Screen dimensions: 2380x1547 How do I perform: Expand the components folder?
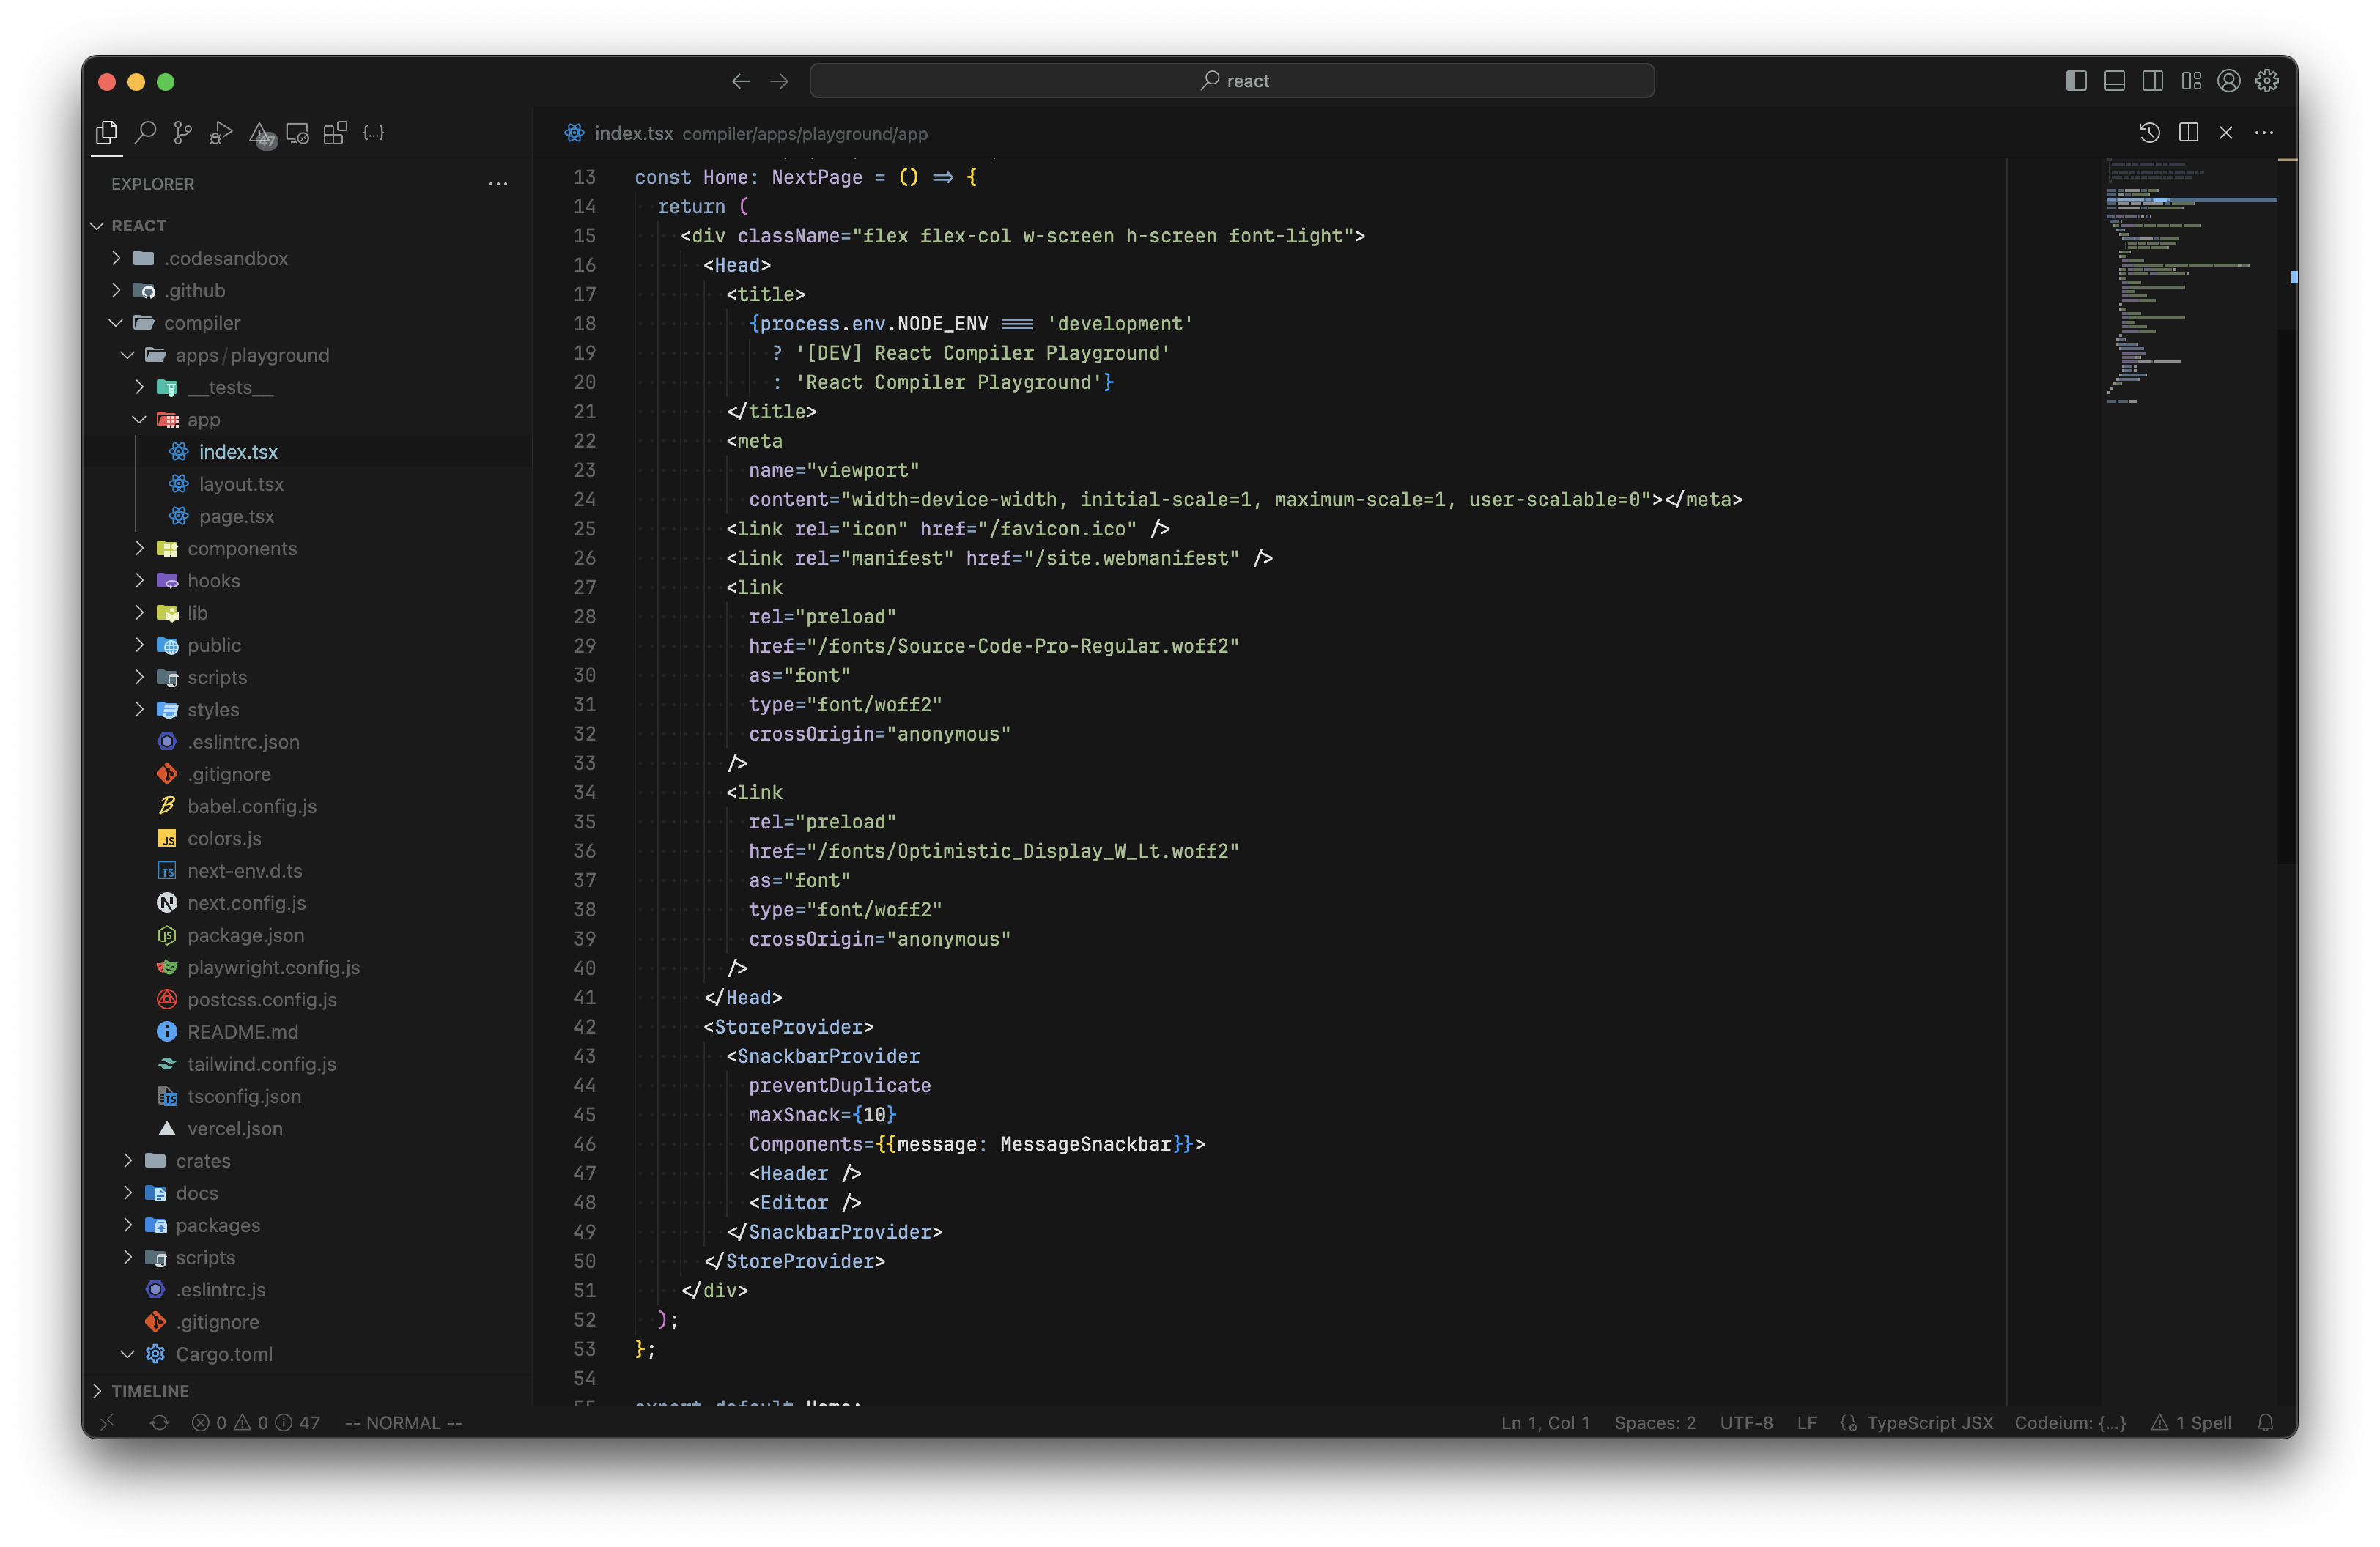point(241,549)
